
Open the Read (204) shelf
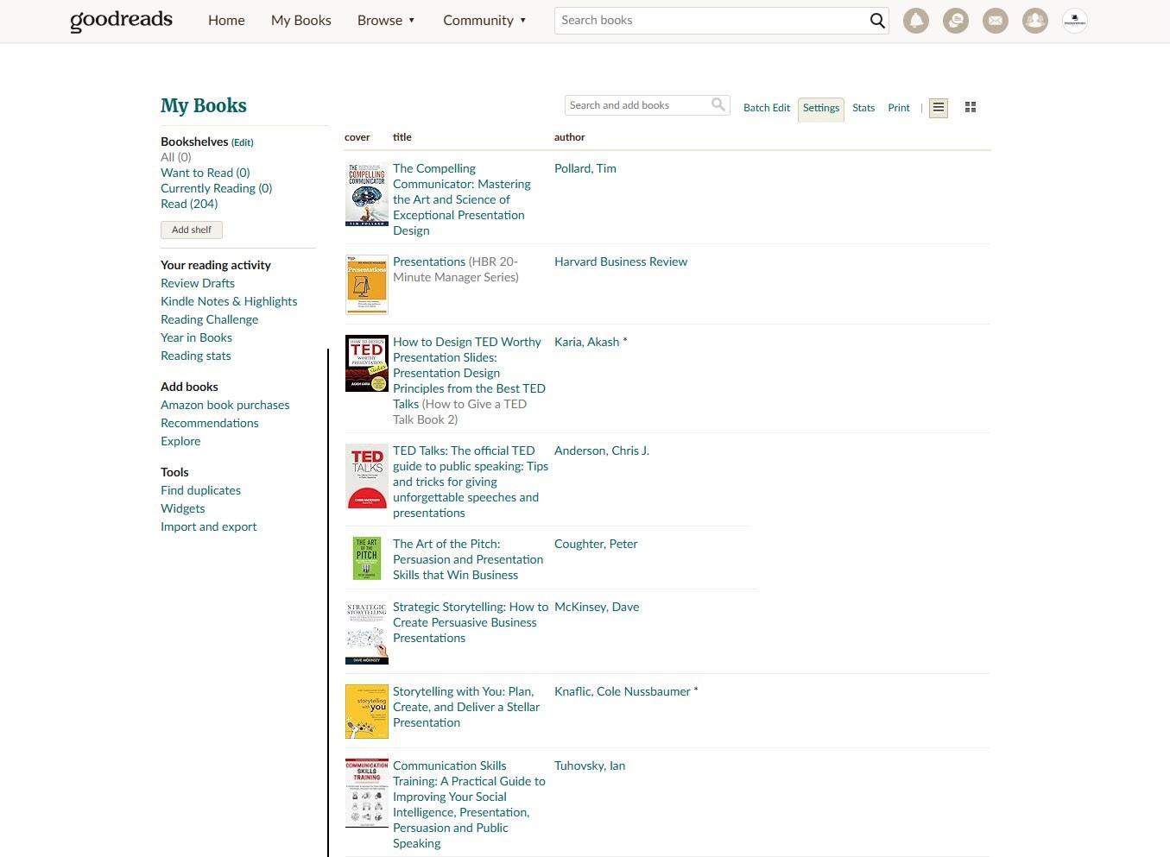189,204
